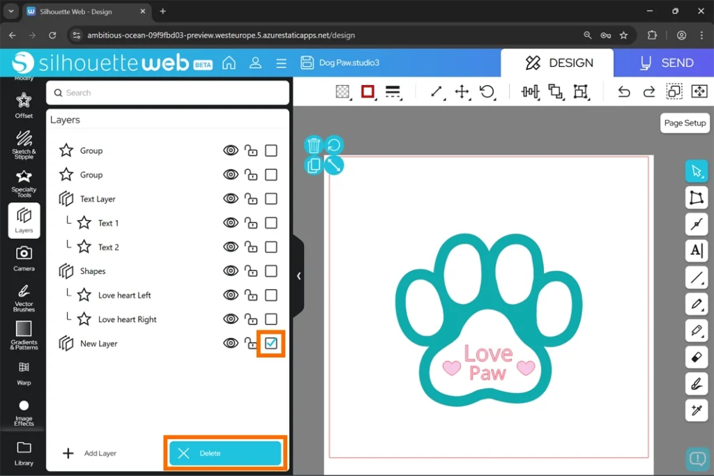Screen dimensions: 714x476
Task: Open the transparency fill swatch
Action: tap(342, 92)
